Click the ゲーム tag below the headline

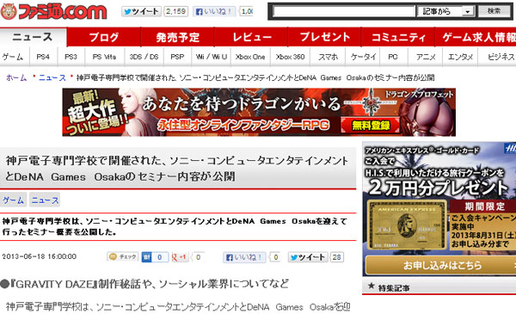pyautogui.click(x=13, y=200)
